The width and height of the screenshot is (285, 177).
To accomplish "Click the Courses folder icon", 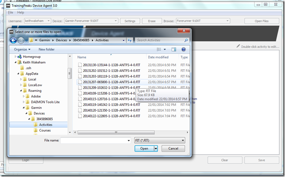I will [36, 130].
